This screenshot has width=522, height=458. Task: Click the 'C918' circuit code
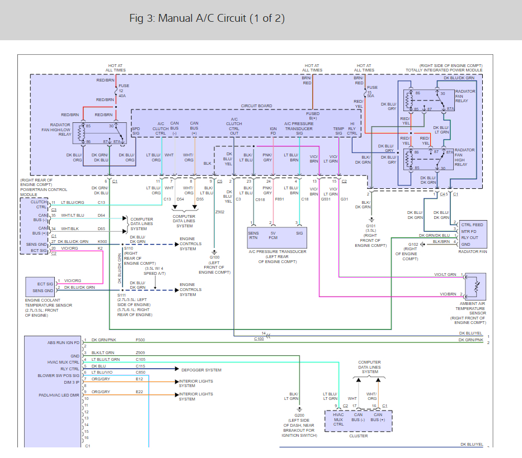pyautogui.click(x=260, y=200)
